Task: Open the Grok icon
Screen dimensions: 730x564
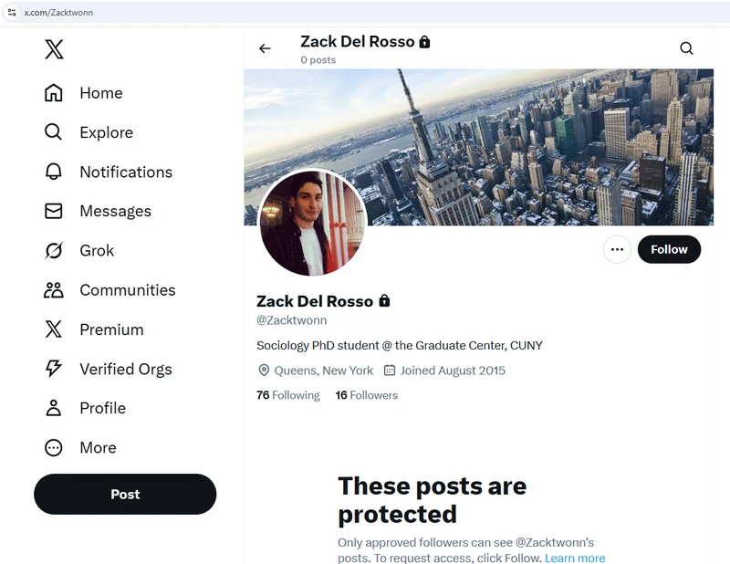Action: tap(54, 250)
